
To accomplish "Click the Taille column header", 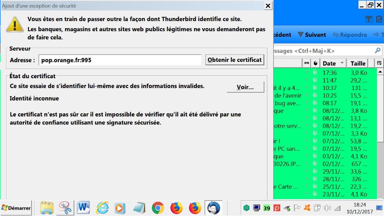I will pyautogui.click(x=358, y=63).
